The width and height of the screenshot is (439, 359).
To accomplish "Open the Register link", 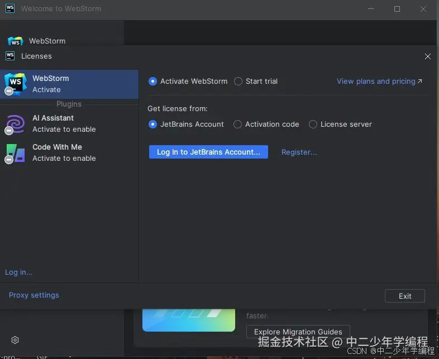I will tap(299, 152).
